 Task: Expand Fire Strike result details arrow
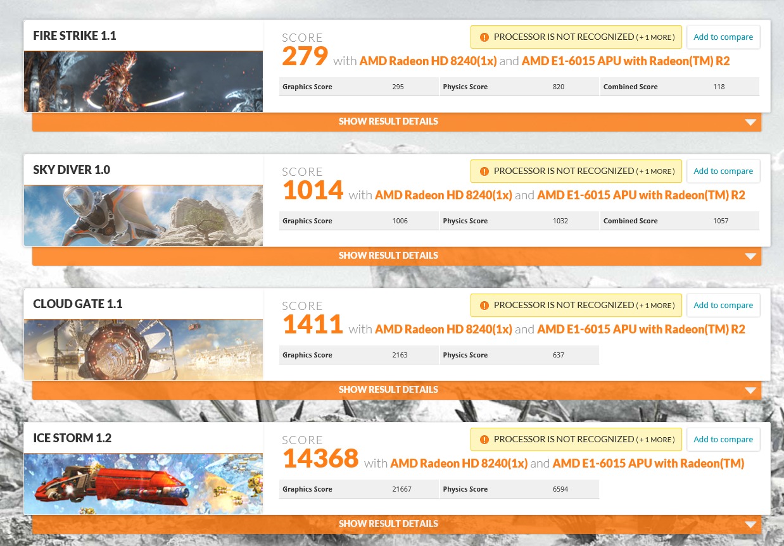point(751,122)
